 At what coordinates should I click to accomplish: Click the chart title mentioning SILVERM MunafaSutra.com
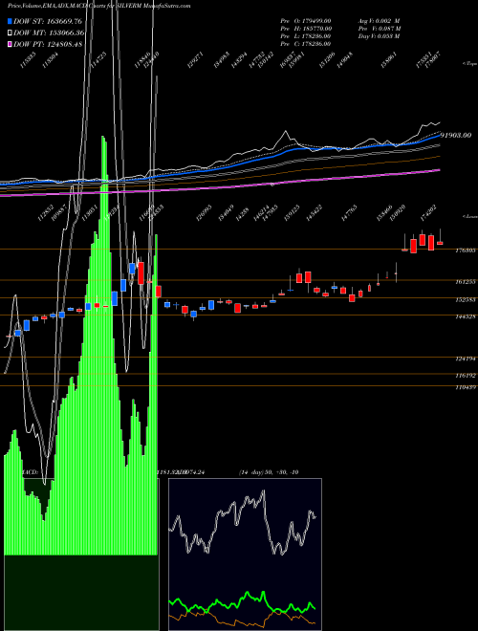pos(99,6)
